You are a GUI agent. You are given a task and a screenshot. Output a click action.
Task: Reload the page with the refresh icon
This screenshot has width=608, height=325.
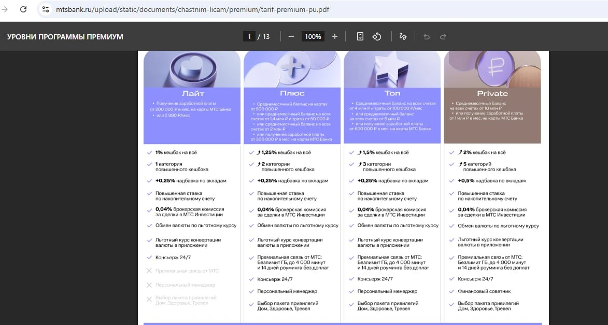23,9
